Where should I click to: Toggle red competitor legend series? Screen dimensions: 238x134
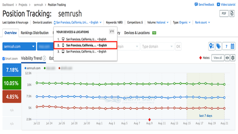[x=65, y=68]
